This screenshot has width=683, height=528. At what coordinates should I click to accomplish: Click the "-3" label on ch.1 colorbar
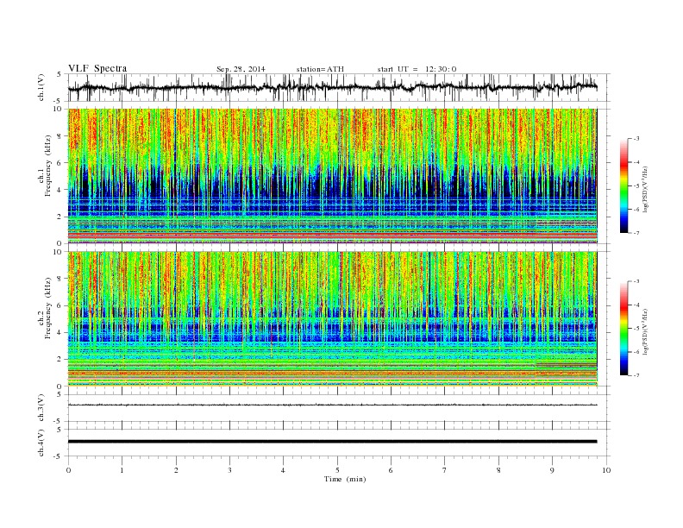[x=636, y=139]
